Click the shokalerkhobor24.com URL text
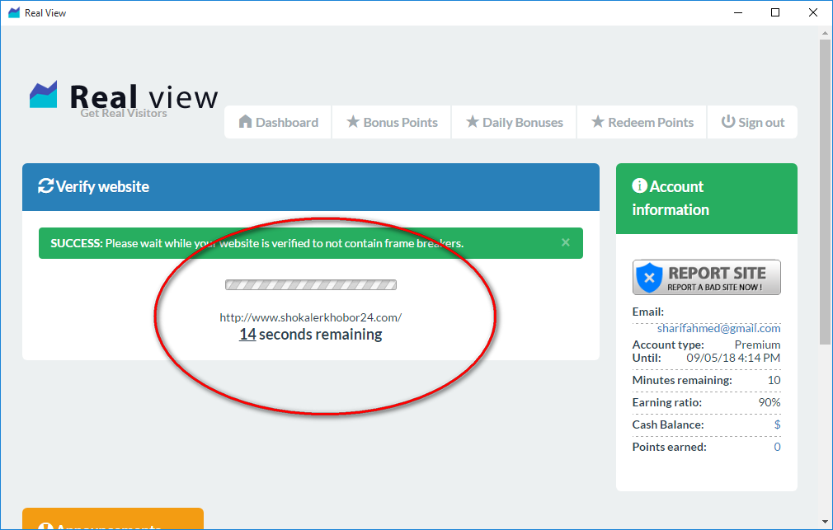 point(311,317)
